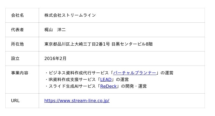This screenshot has height=116, width=215.
Task: Click the founding date 2016年2月
Action: pos(55,58)
